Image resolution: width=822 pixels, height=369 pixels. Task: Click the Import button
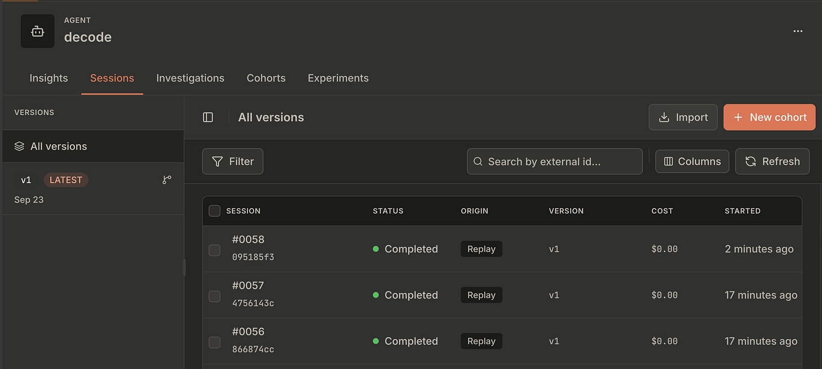point(683,117)
